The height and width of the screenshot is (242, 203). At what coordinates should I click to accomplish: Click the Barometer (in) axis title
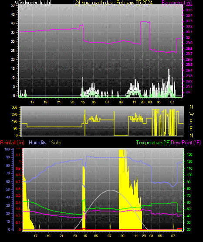tap(176, 3)
